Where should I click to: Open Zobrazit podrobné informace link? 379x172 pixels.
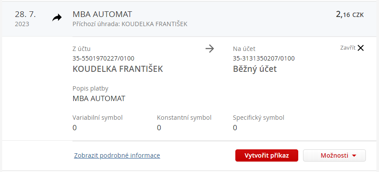point(117,155)
